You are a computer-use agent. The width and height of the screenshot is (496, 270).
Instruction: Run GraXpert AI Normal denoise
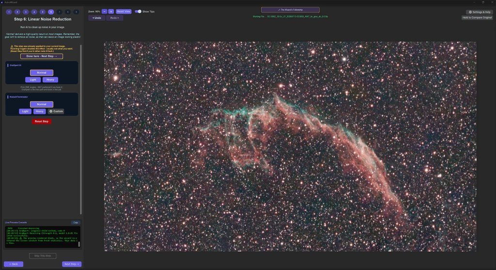tap(42, 73)
